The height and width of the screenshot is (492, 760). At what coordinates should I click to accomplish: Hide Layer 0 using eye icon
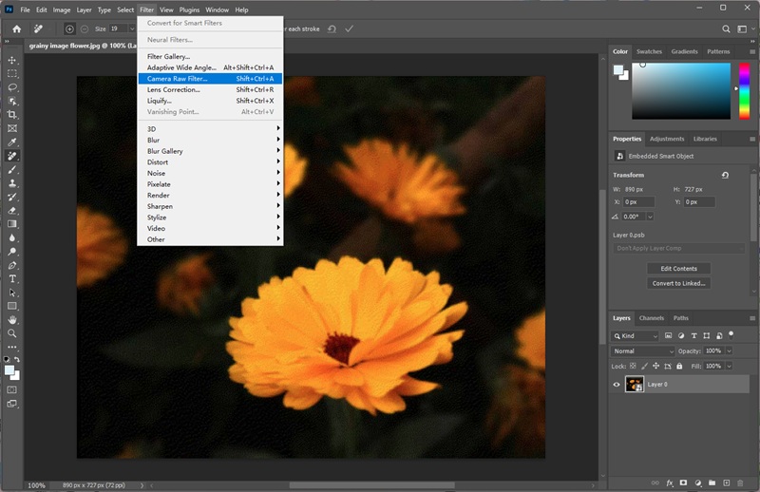(x=617, y=385)
